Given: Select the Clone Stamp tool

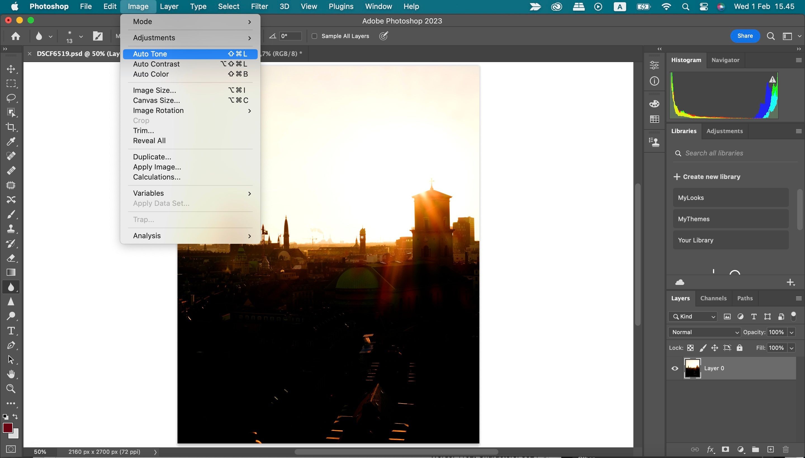Looking at the screenshot, I should tap(11, 229).
